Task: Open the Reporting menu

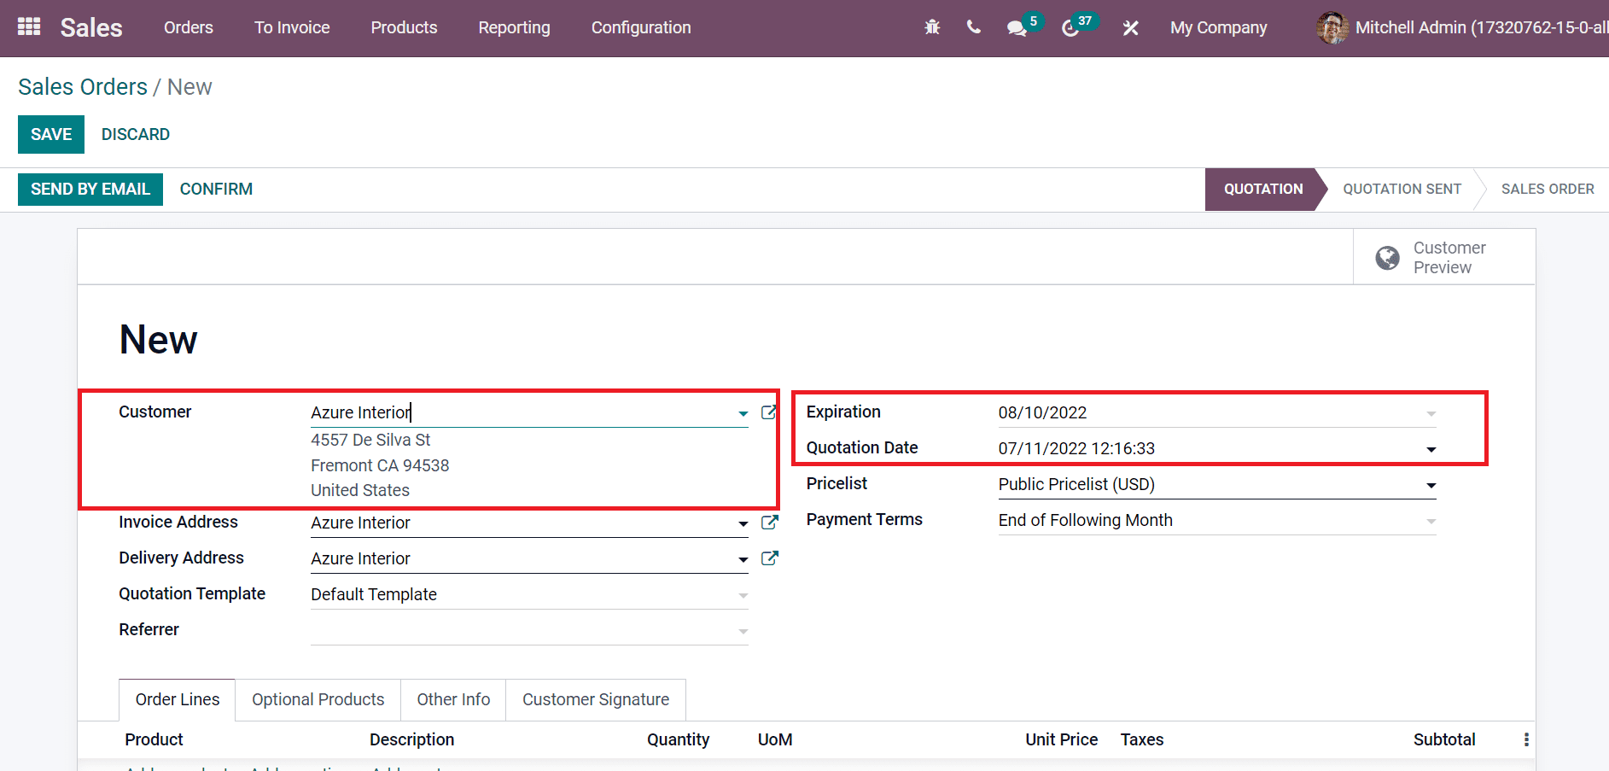Action: [514, 27]
